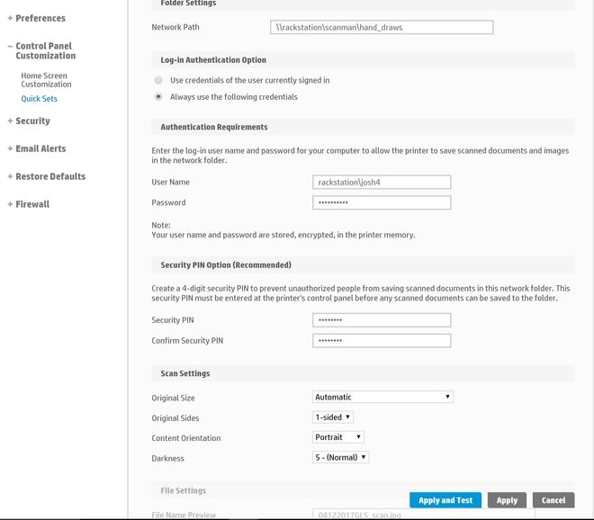The width and height of the screenshot is (594, 520).
Task: Expand the Restore Defaults section
Action: [x=49, y=176]
